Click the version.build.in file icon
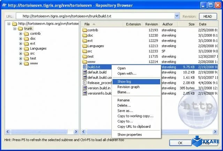The width and height of the screenshot is (223, 151). [85, 88]
